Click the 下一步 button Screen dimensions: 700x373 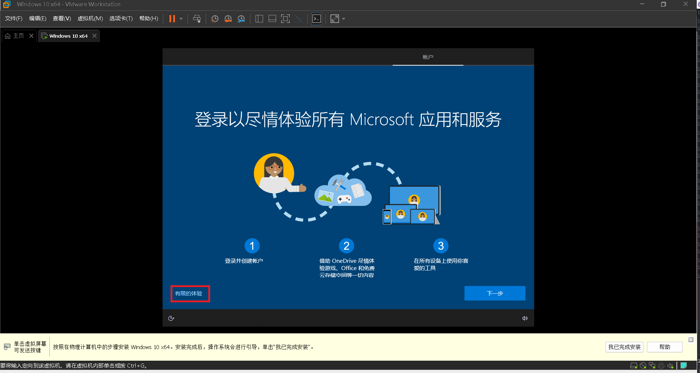(495, 293)
